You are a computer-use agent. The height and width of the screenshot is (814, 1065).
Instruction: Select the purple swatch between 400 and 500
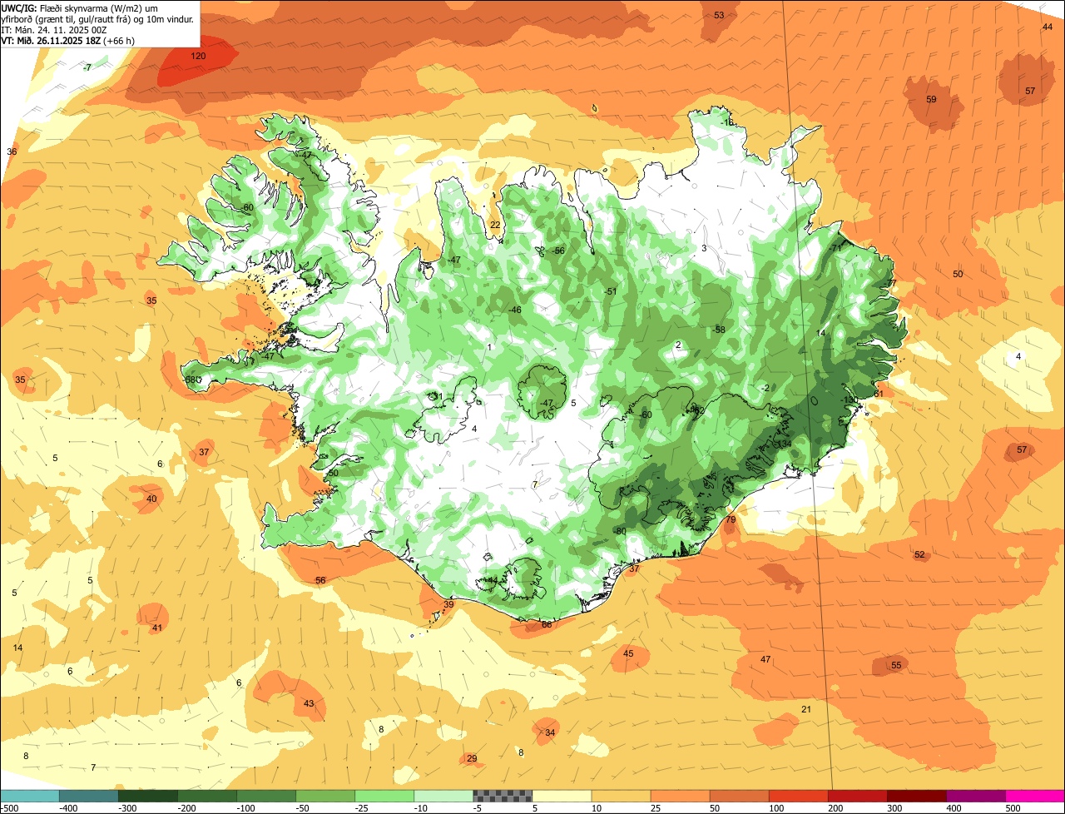974,796
